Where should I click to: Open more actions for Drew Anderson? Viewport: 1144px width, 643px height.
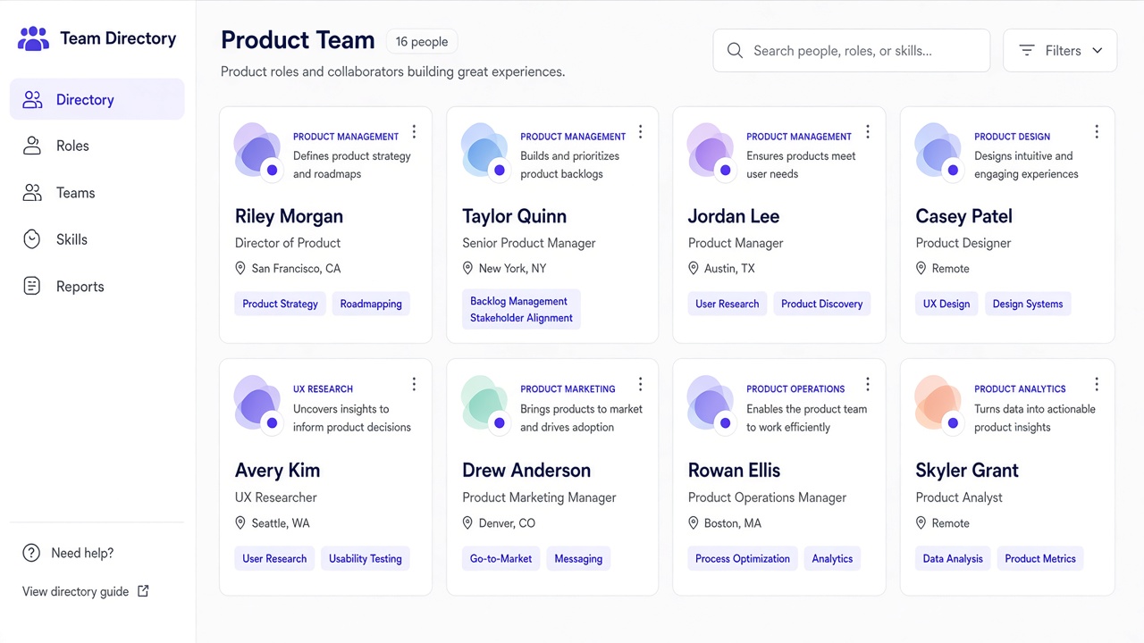click(641, 384)
